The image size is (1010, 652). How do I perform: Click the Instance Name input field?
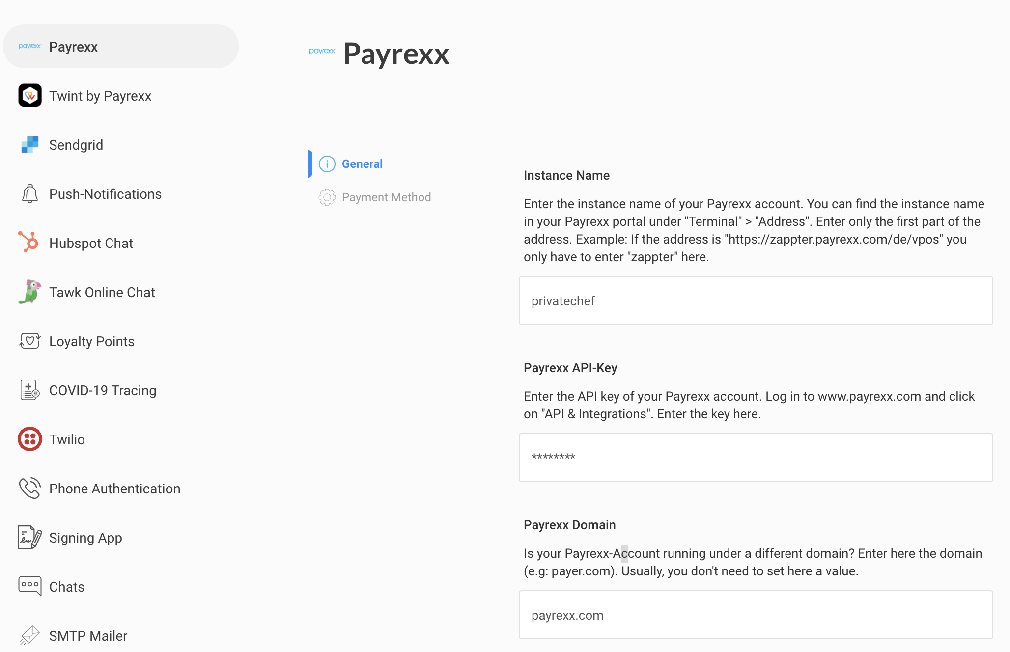click(756, 300)
